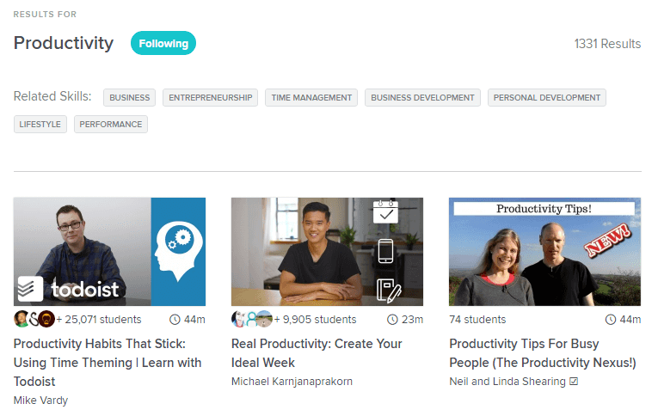
Task: Open the ENTREPRENEURSHIP skill tag
Action: click(x=210, y=97)
